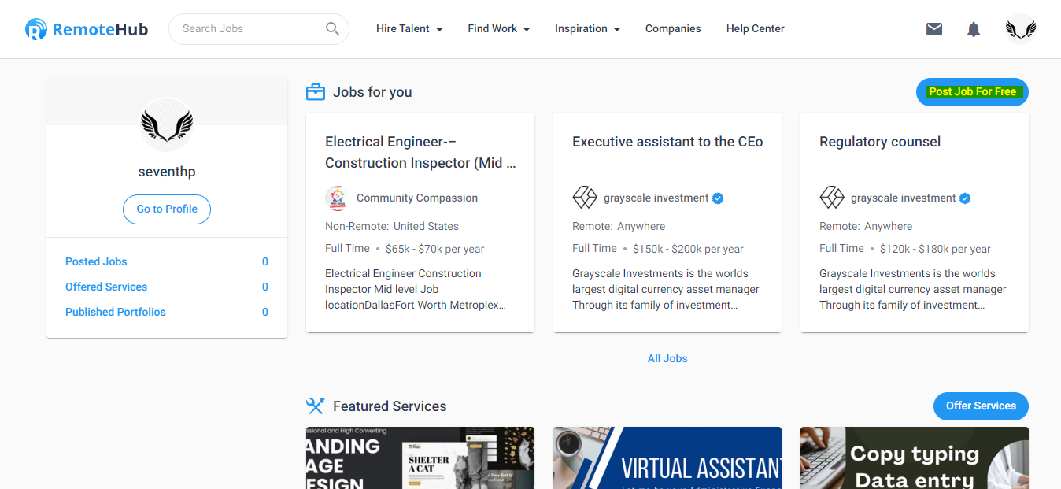Open the All Jobs link
The image size is (1061, 489).
tap(667, 358)
